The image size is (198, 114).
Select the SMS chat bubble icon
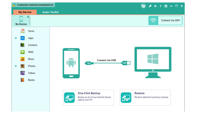(x=23, y=52)
